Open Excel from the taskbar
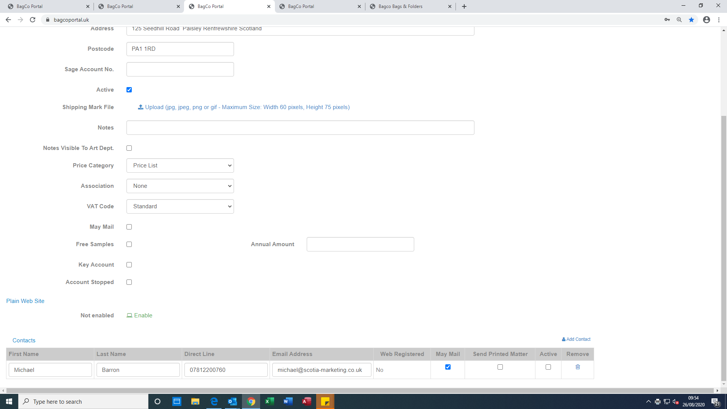This screenshot has height=409, width=727. [x=270, y=401]
